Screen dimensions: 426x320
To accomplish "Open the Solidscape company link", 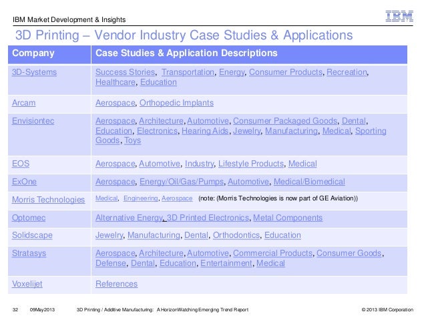I will 32,235.
